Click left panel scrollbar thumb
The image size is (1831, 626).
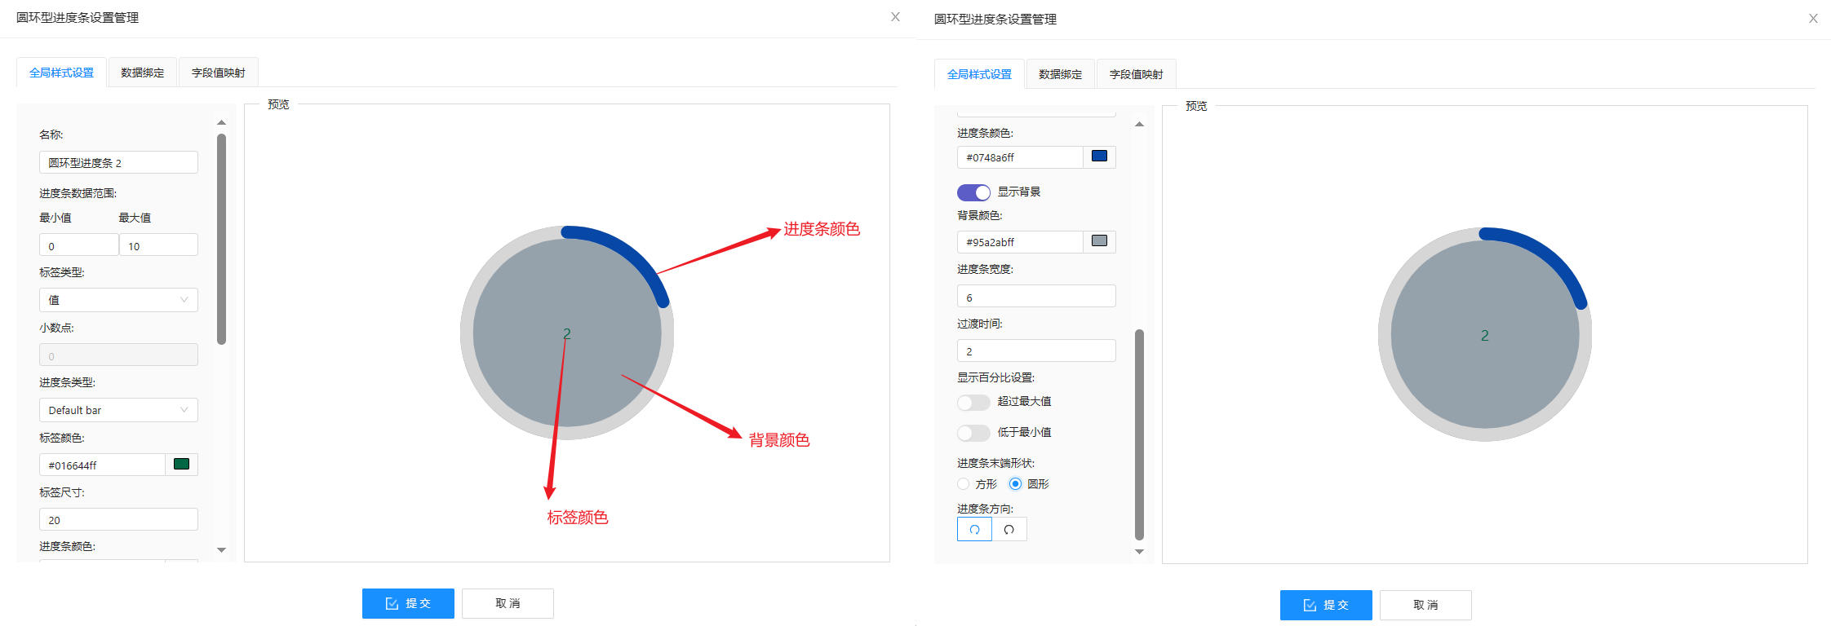tap(221, 240)
